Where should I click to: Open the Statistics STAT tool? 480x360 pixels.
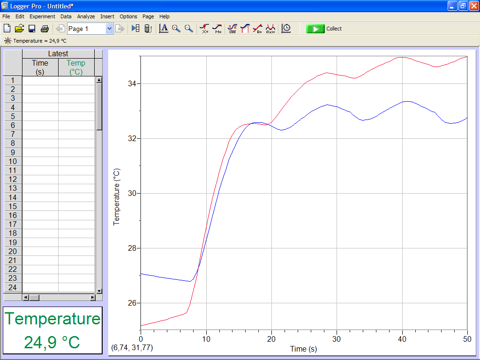point(232,29)
